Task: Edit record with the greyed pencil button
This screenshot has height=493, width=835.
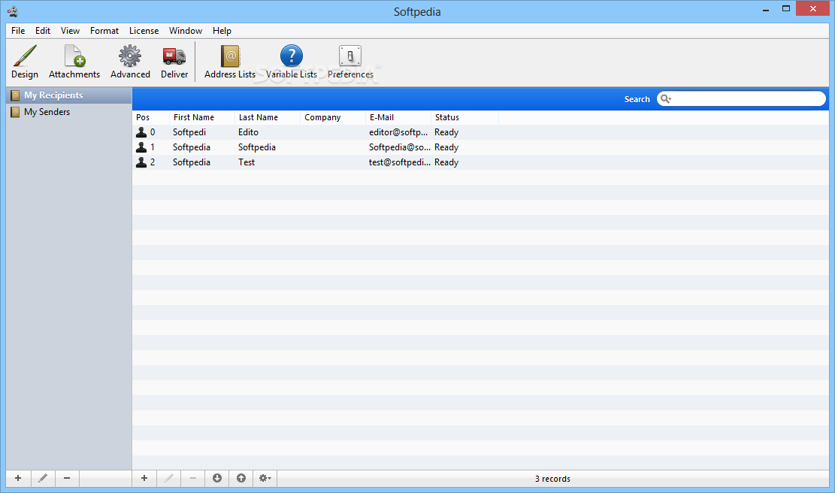Action: click(x=168, y=478)
